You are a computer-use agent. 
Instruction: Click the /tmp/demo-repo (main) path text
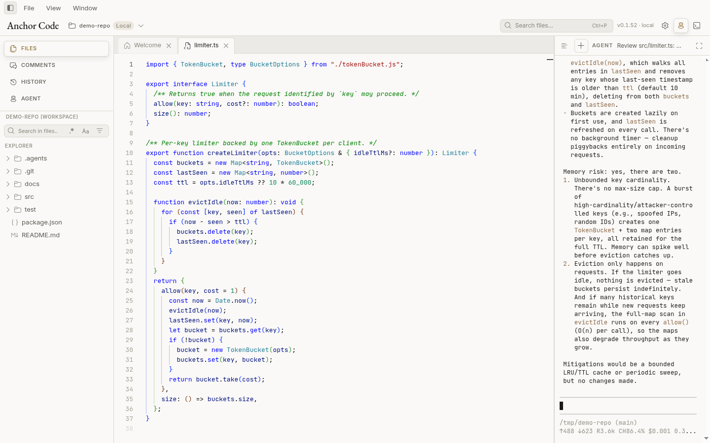[x=598, y=423]
